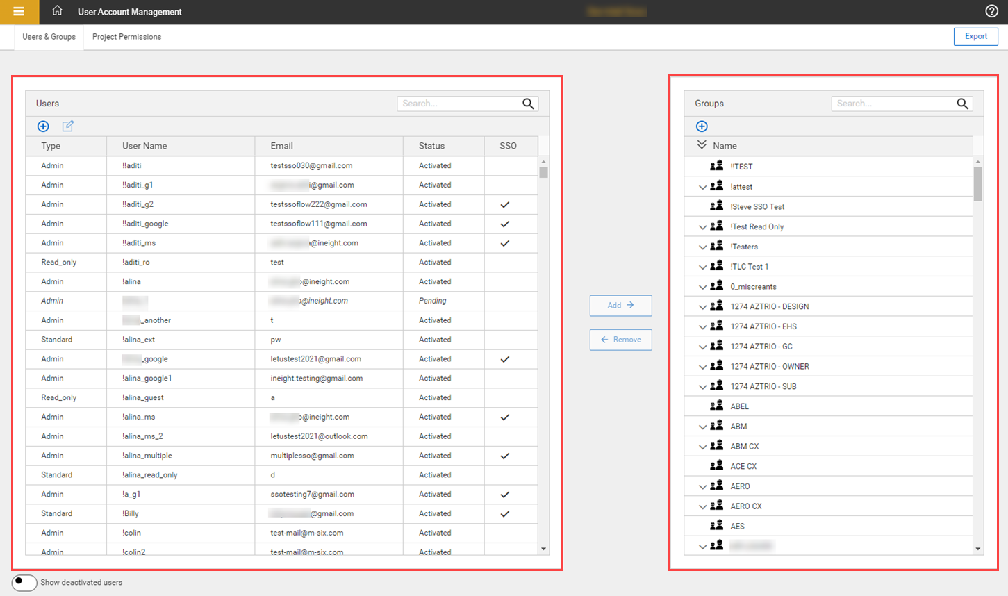Viewport: 1008px width, 596px height.
Task: Click the Export button
Action: pyautogui.click(x=975, y=36)
